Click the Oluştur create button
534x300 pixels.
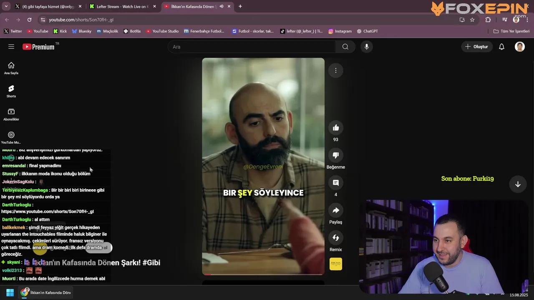(476, 47)
